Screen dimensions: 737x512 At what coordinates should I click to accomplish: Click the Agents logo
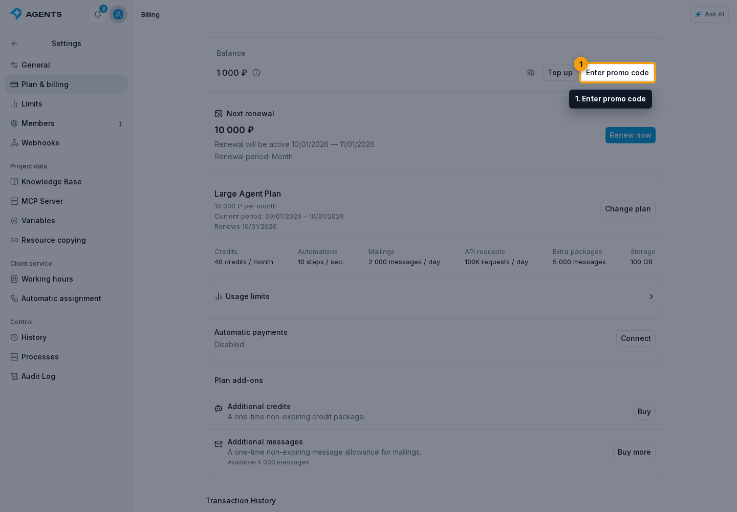click(36, 14)
